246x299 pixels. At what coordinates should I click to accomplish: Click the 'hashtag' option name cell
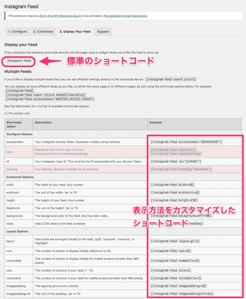click(19, 169)
